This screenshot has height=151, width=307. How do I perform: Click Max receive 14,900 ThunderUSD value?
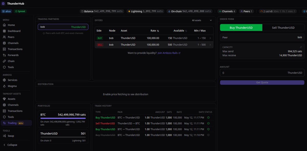point(291,55)
